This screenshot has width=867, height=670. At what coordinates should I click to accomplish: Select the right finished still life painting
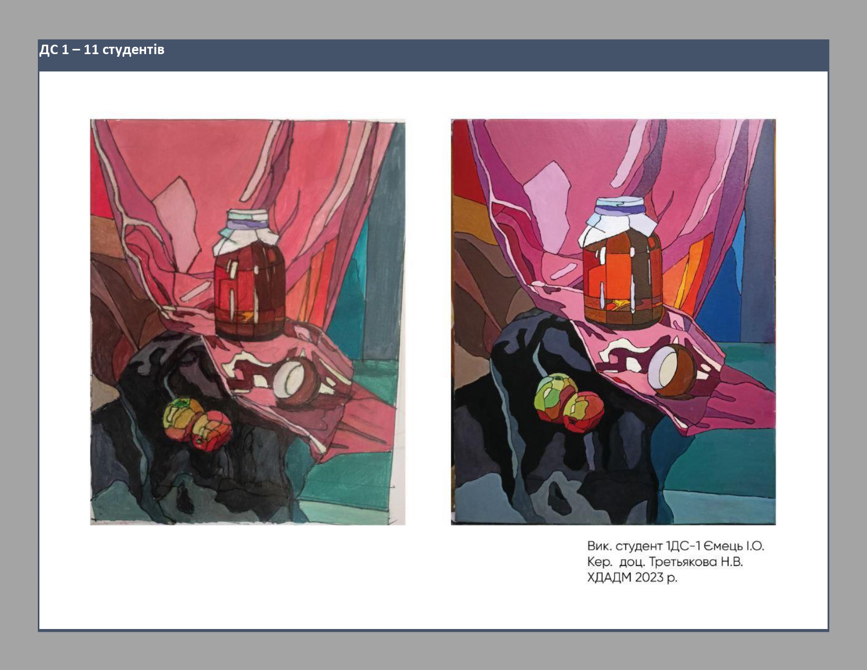coord(613,322)
